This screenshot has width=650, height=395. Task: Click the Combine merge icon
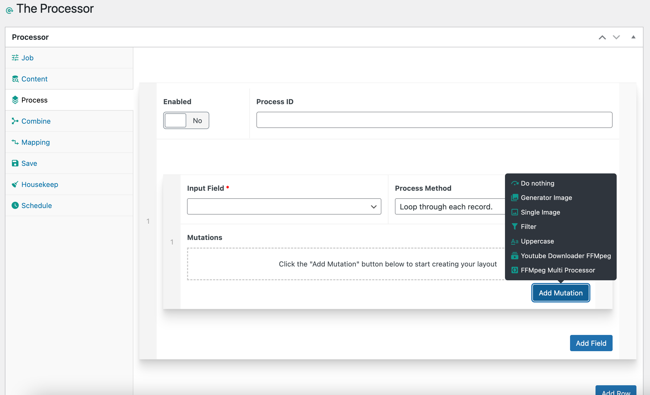pos(15,121)
